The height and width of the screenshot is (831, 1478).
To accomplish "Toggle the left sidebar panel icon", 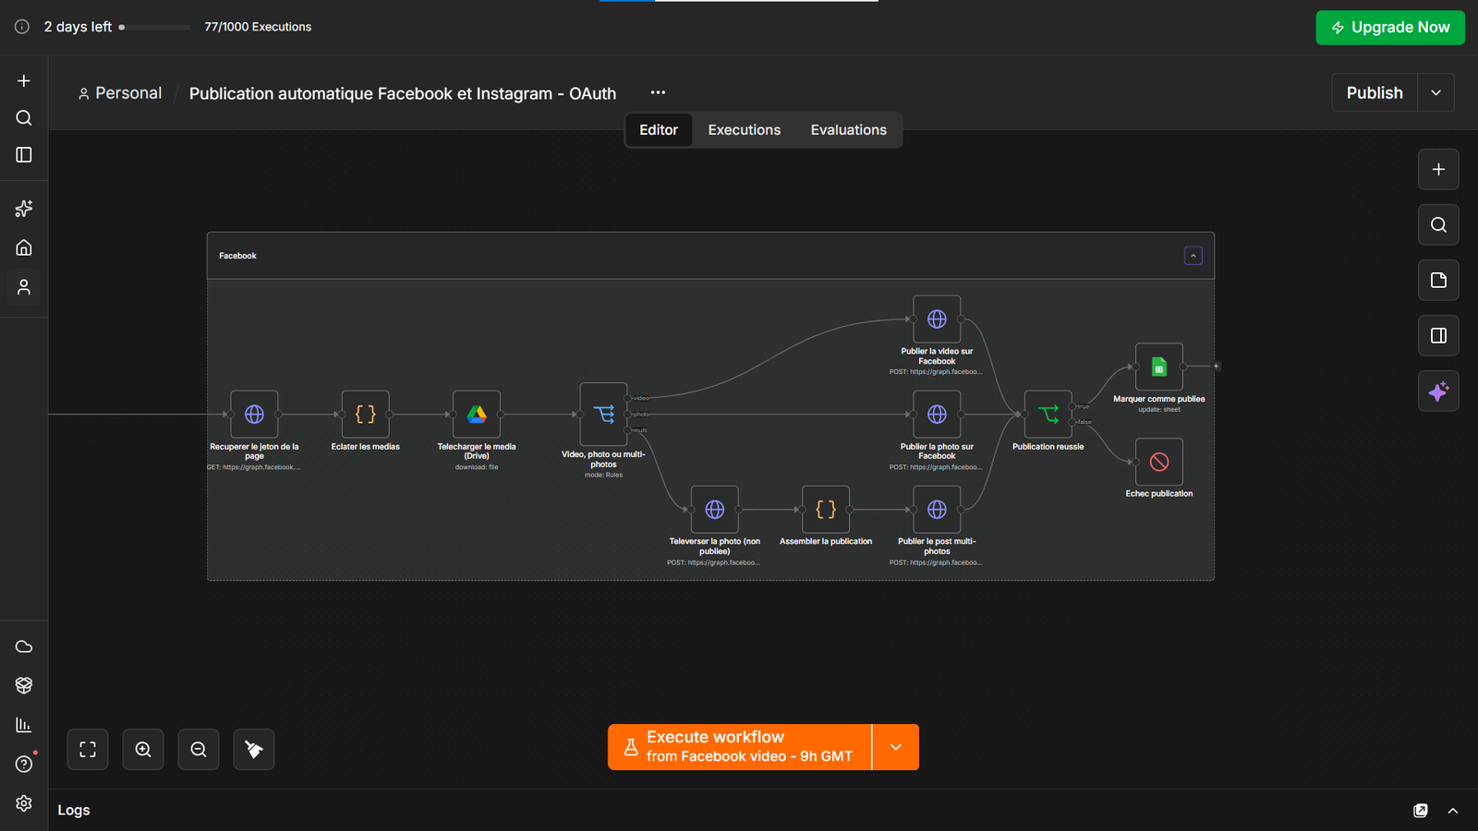I will 24,155.
